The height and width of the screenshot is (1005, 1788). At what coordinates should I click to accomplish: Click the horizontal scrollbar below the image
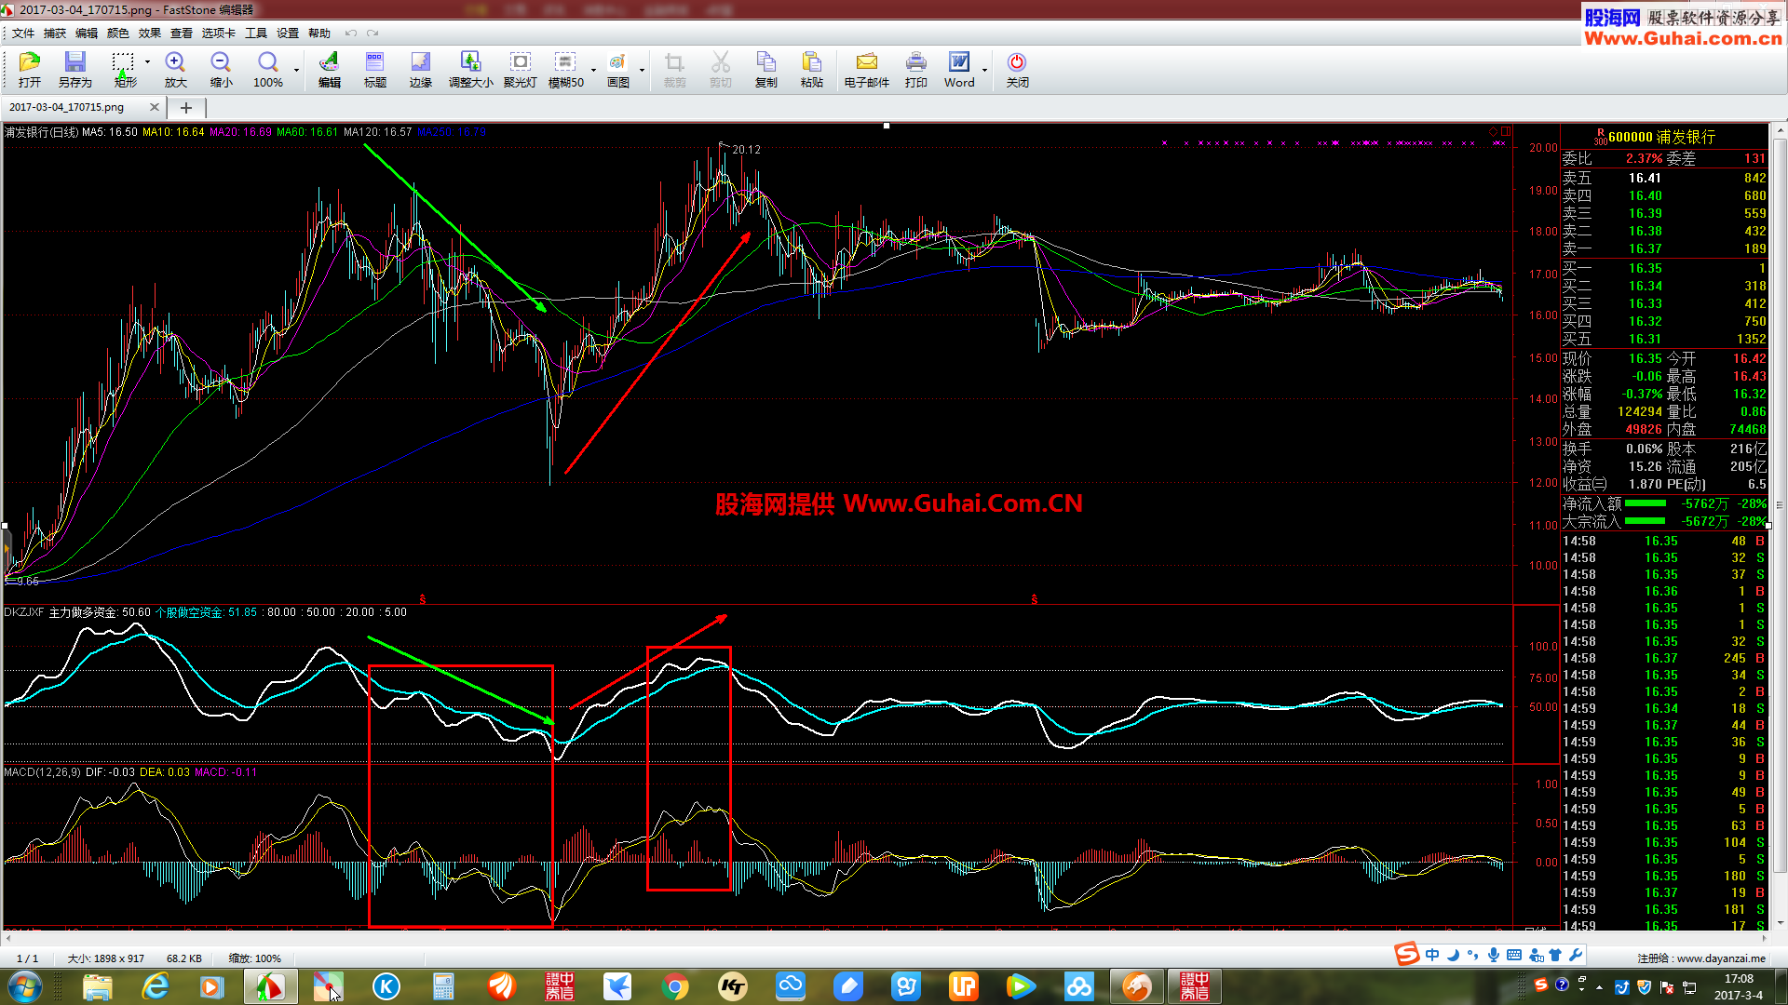[885, 939]
